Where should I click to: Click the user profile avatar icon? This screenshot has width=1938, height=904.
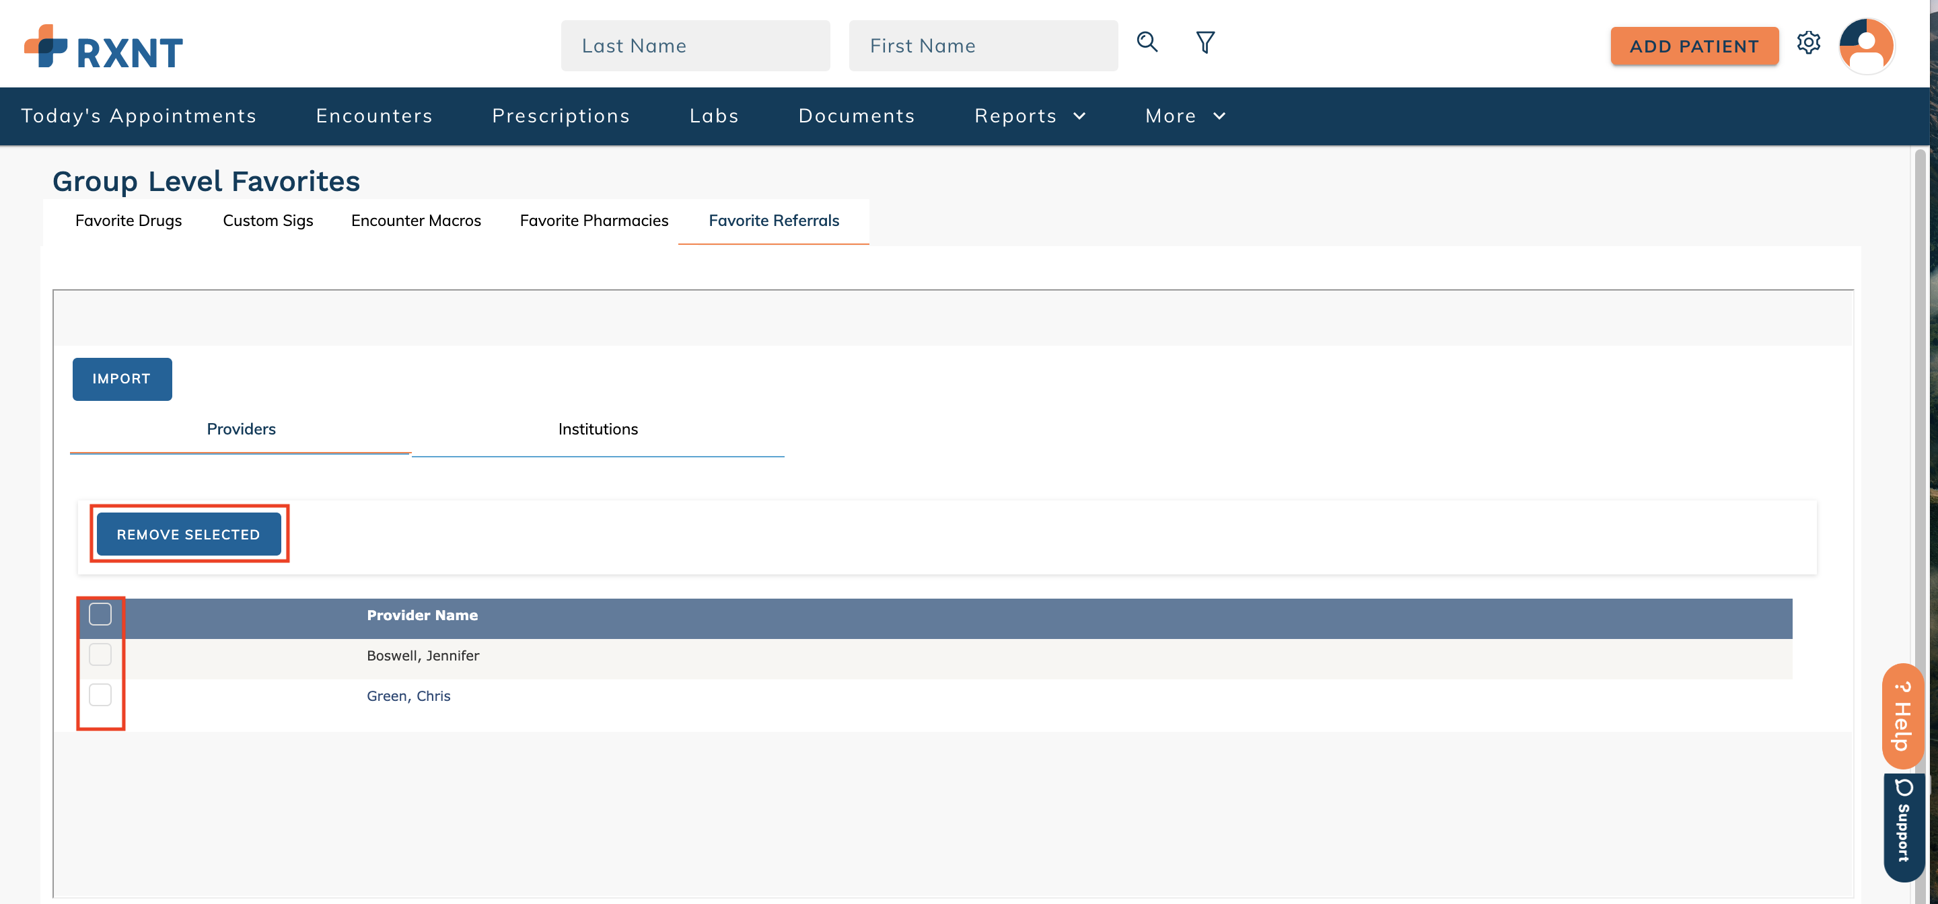coord(1867,46)
